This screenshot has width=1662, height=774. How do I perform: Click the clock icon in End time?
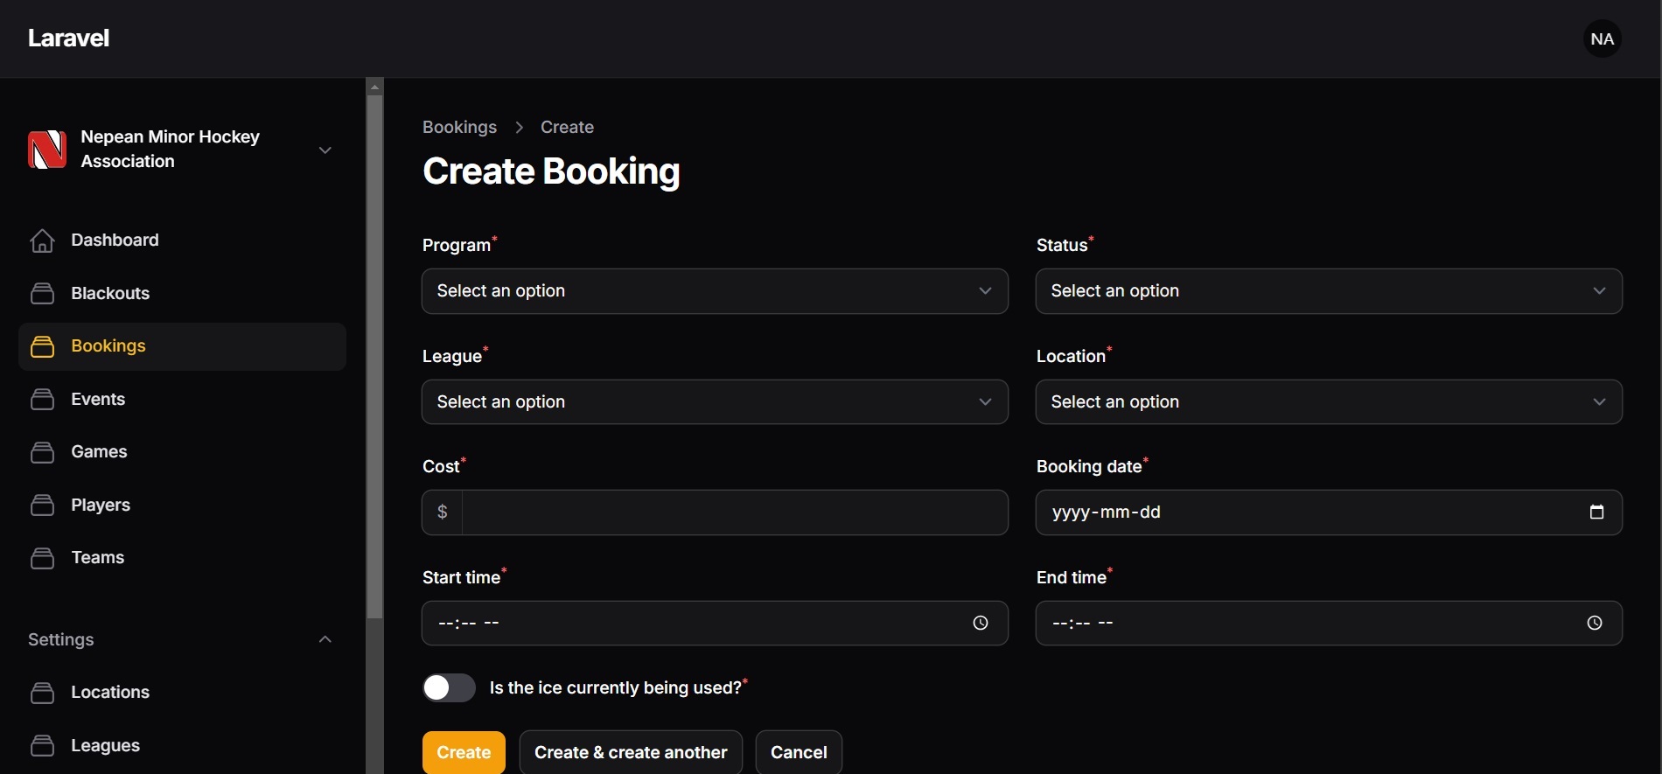pyautogui.click(x=1595, y=623)
